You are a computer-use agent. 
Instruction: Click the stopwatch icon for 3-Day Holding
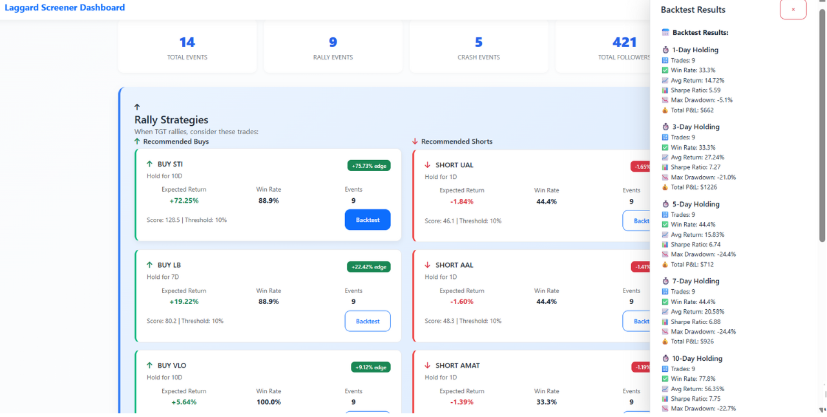click(x=665, y=127)
